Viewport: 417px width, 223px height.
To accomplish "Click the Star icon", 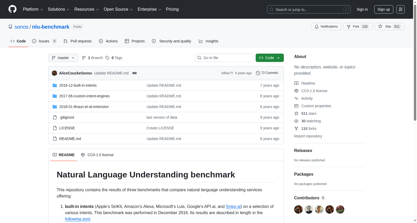I will (x=380, y=27).
